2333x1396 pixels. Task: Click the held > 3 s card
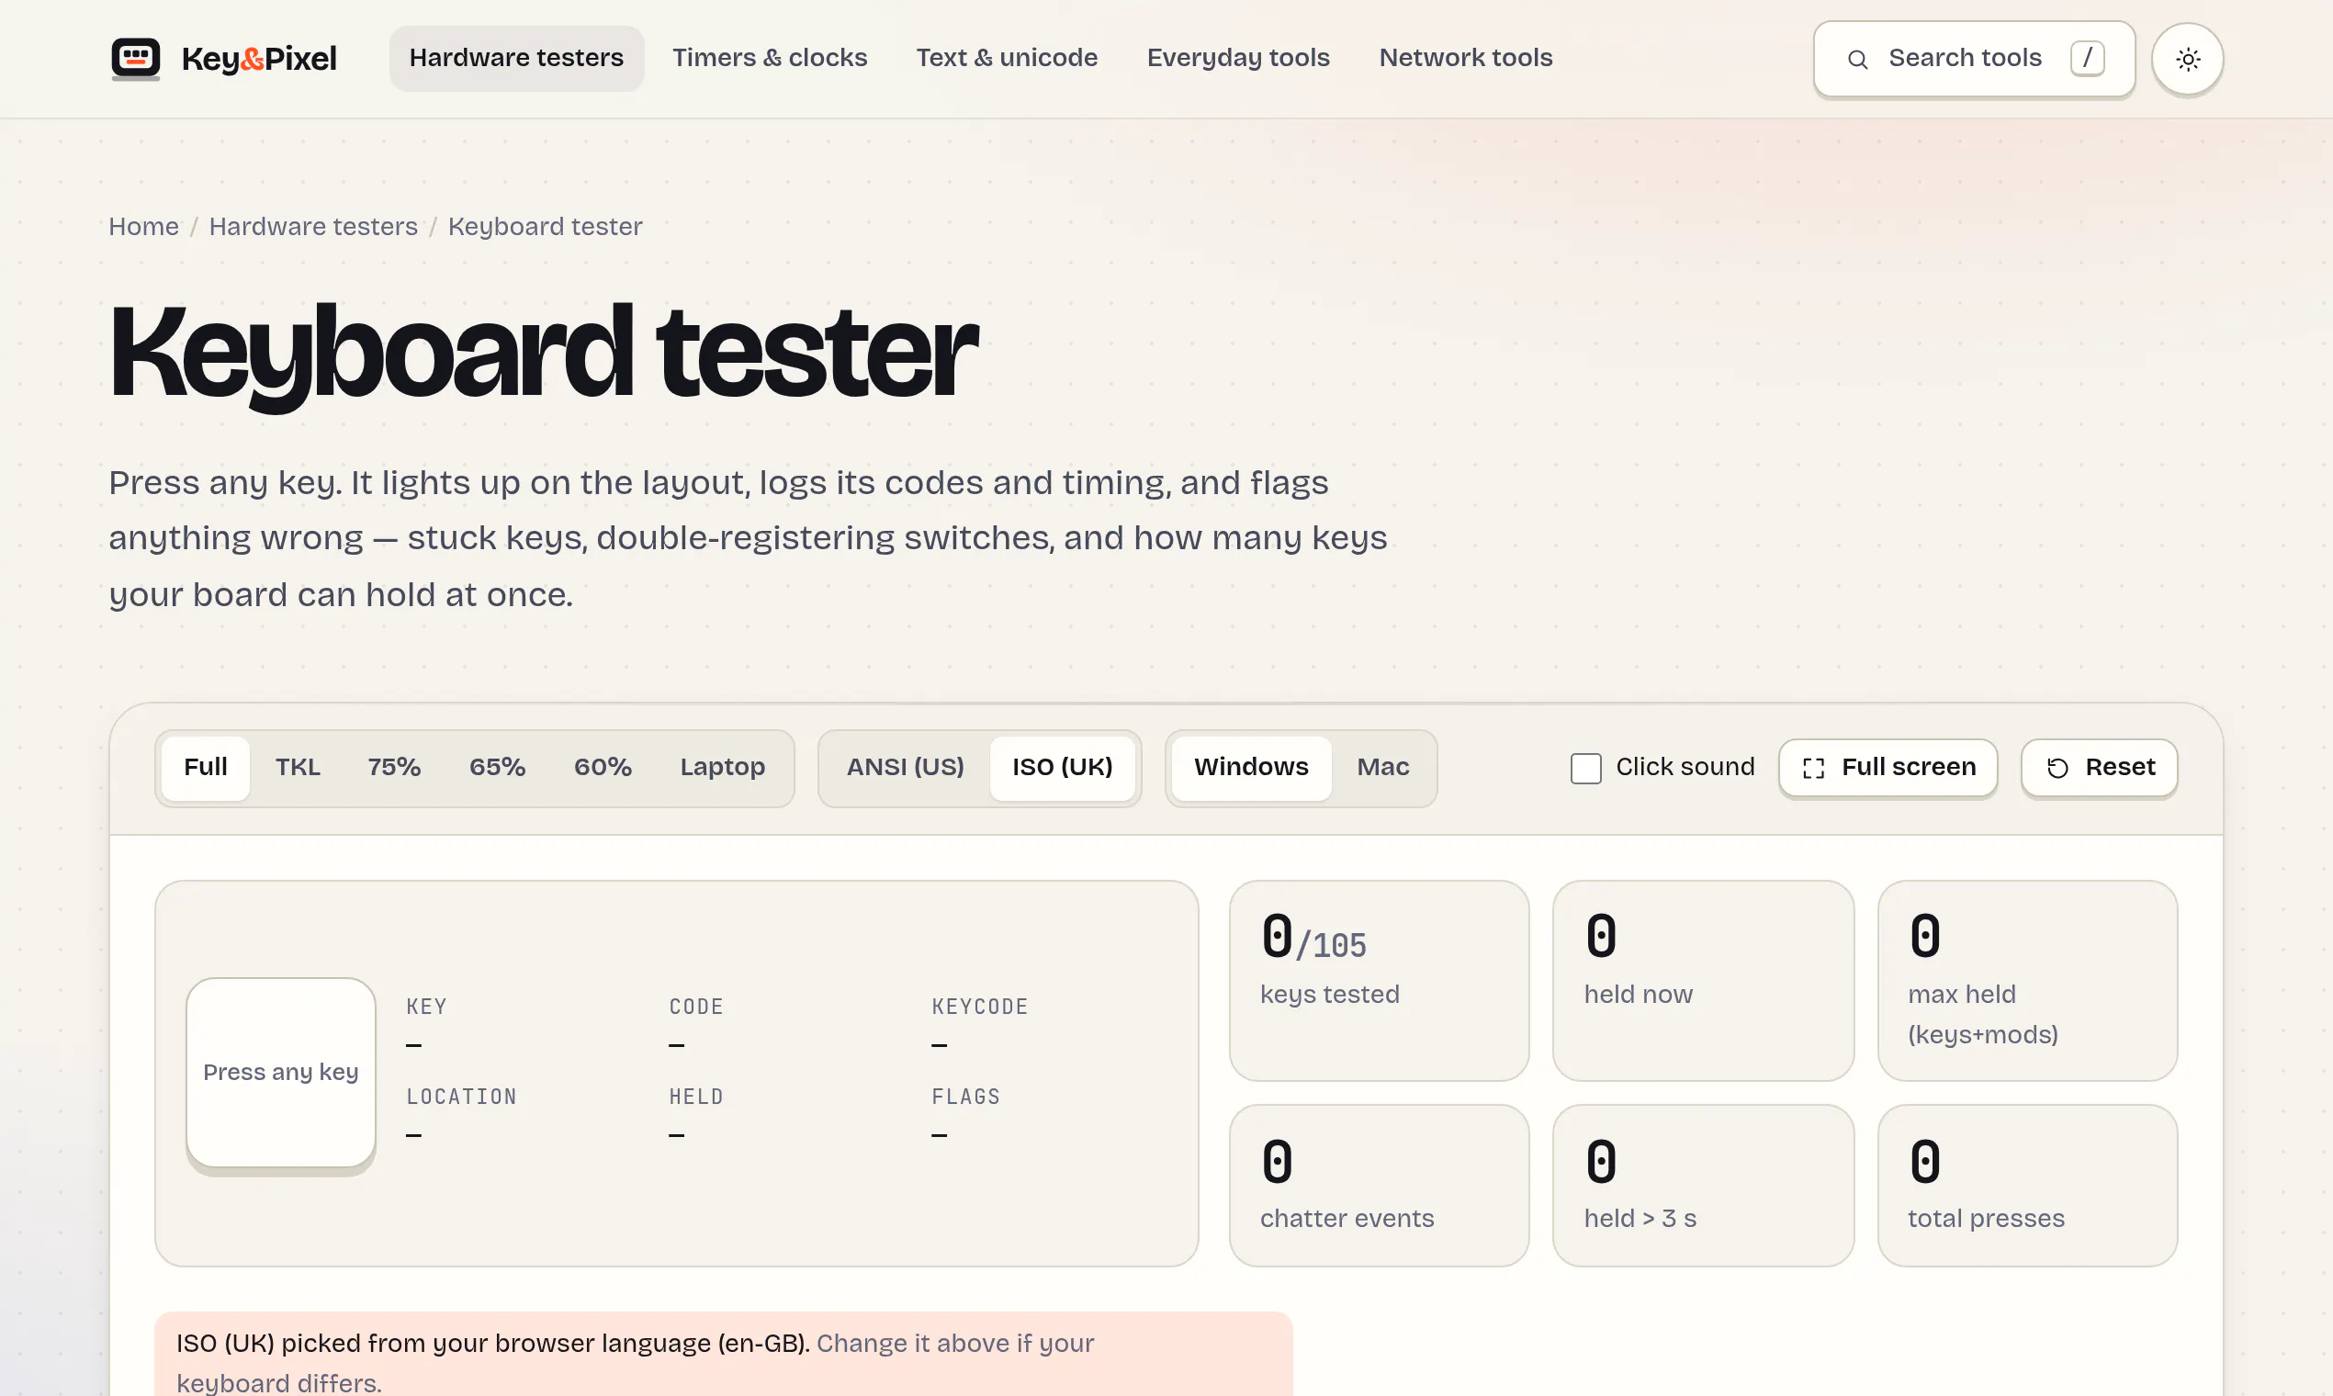click(1703, 1187)
